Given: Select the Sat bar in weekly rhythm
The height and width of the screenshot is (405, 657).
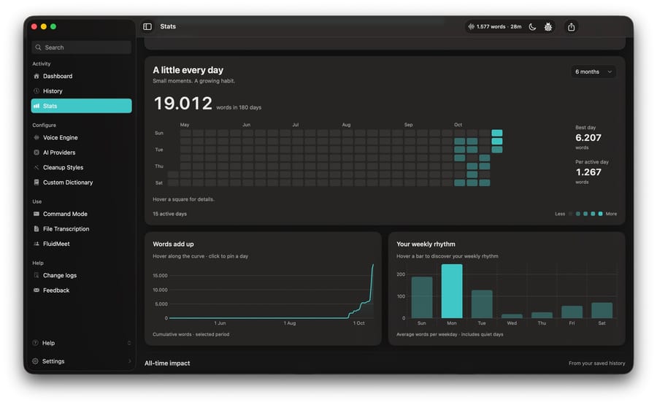Looking at the screenshot, I should tap(602, 310).
